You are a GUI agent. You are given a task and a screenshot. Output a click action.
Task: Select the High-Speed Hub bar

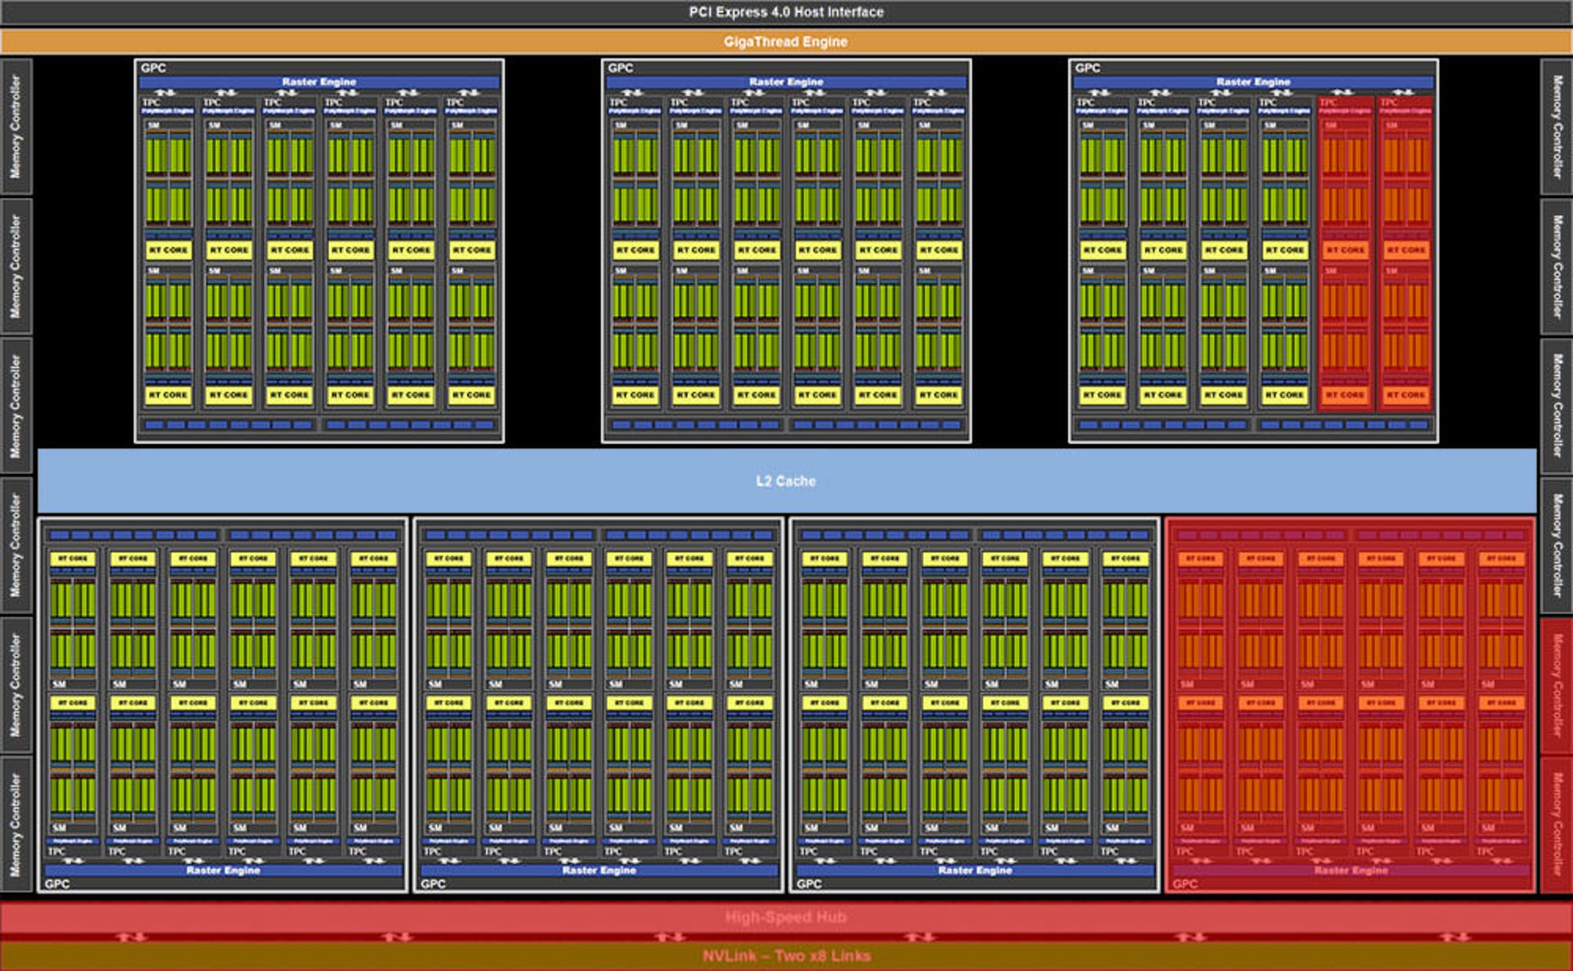click(786, 917)
